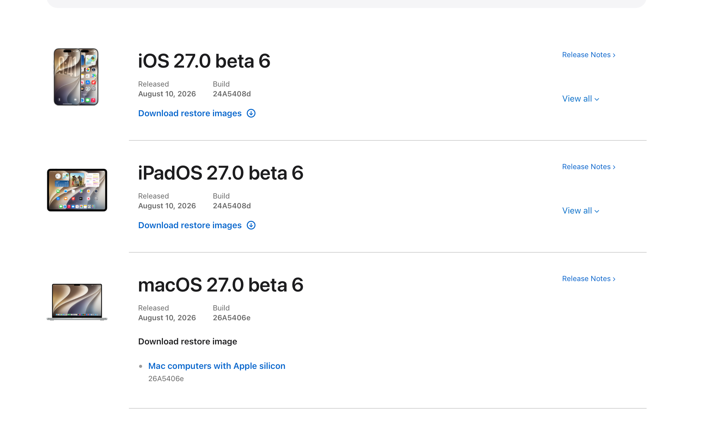Select build 26A5406e under Apple silicon link
This screenshot has height=427, width=725.
[166, 379]
